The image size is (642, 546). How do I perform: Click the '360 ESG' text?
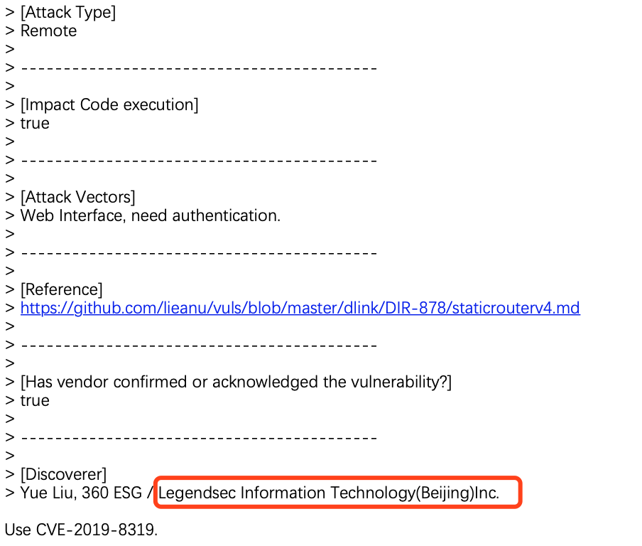tap(111, 493)
